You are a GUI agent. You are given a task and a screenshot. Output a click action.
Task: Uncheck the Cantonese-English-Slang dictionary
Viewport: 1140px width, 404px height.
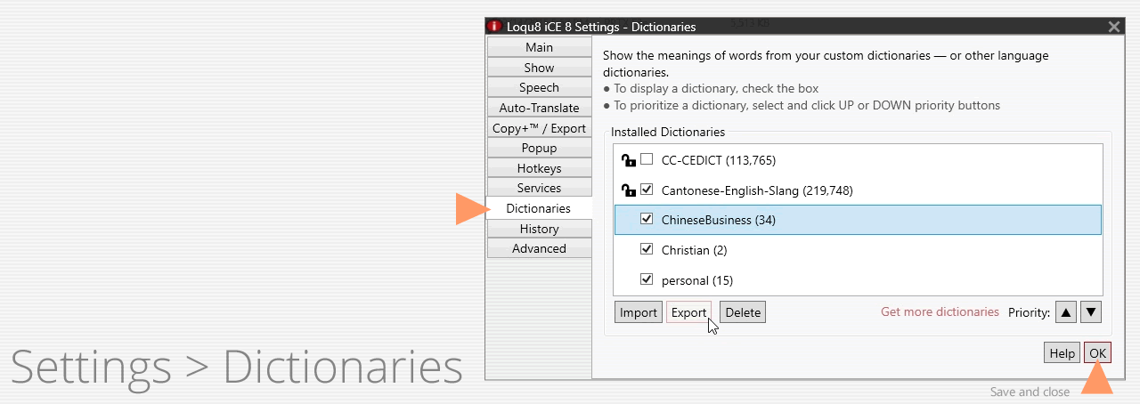pos(647,190)
